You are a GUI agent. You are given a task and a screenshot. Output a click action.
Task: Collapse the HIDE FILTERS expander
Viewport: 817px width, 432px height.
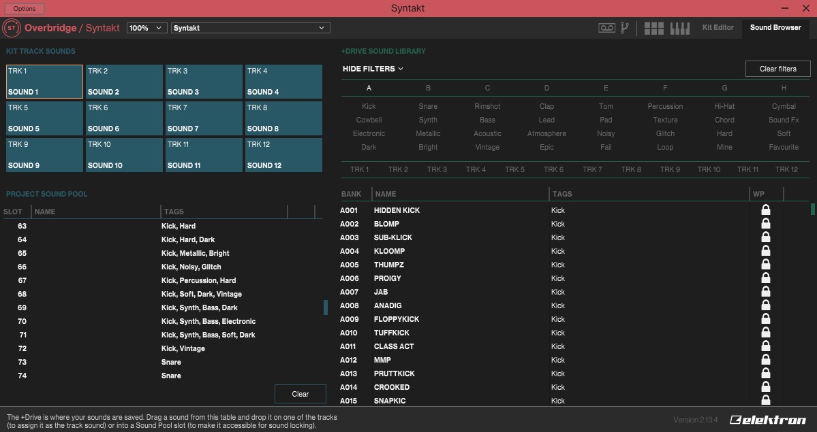[x=373, y=69]
